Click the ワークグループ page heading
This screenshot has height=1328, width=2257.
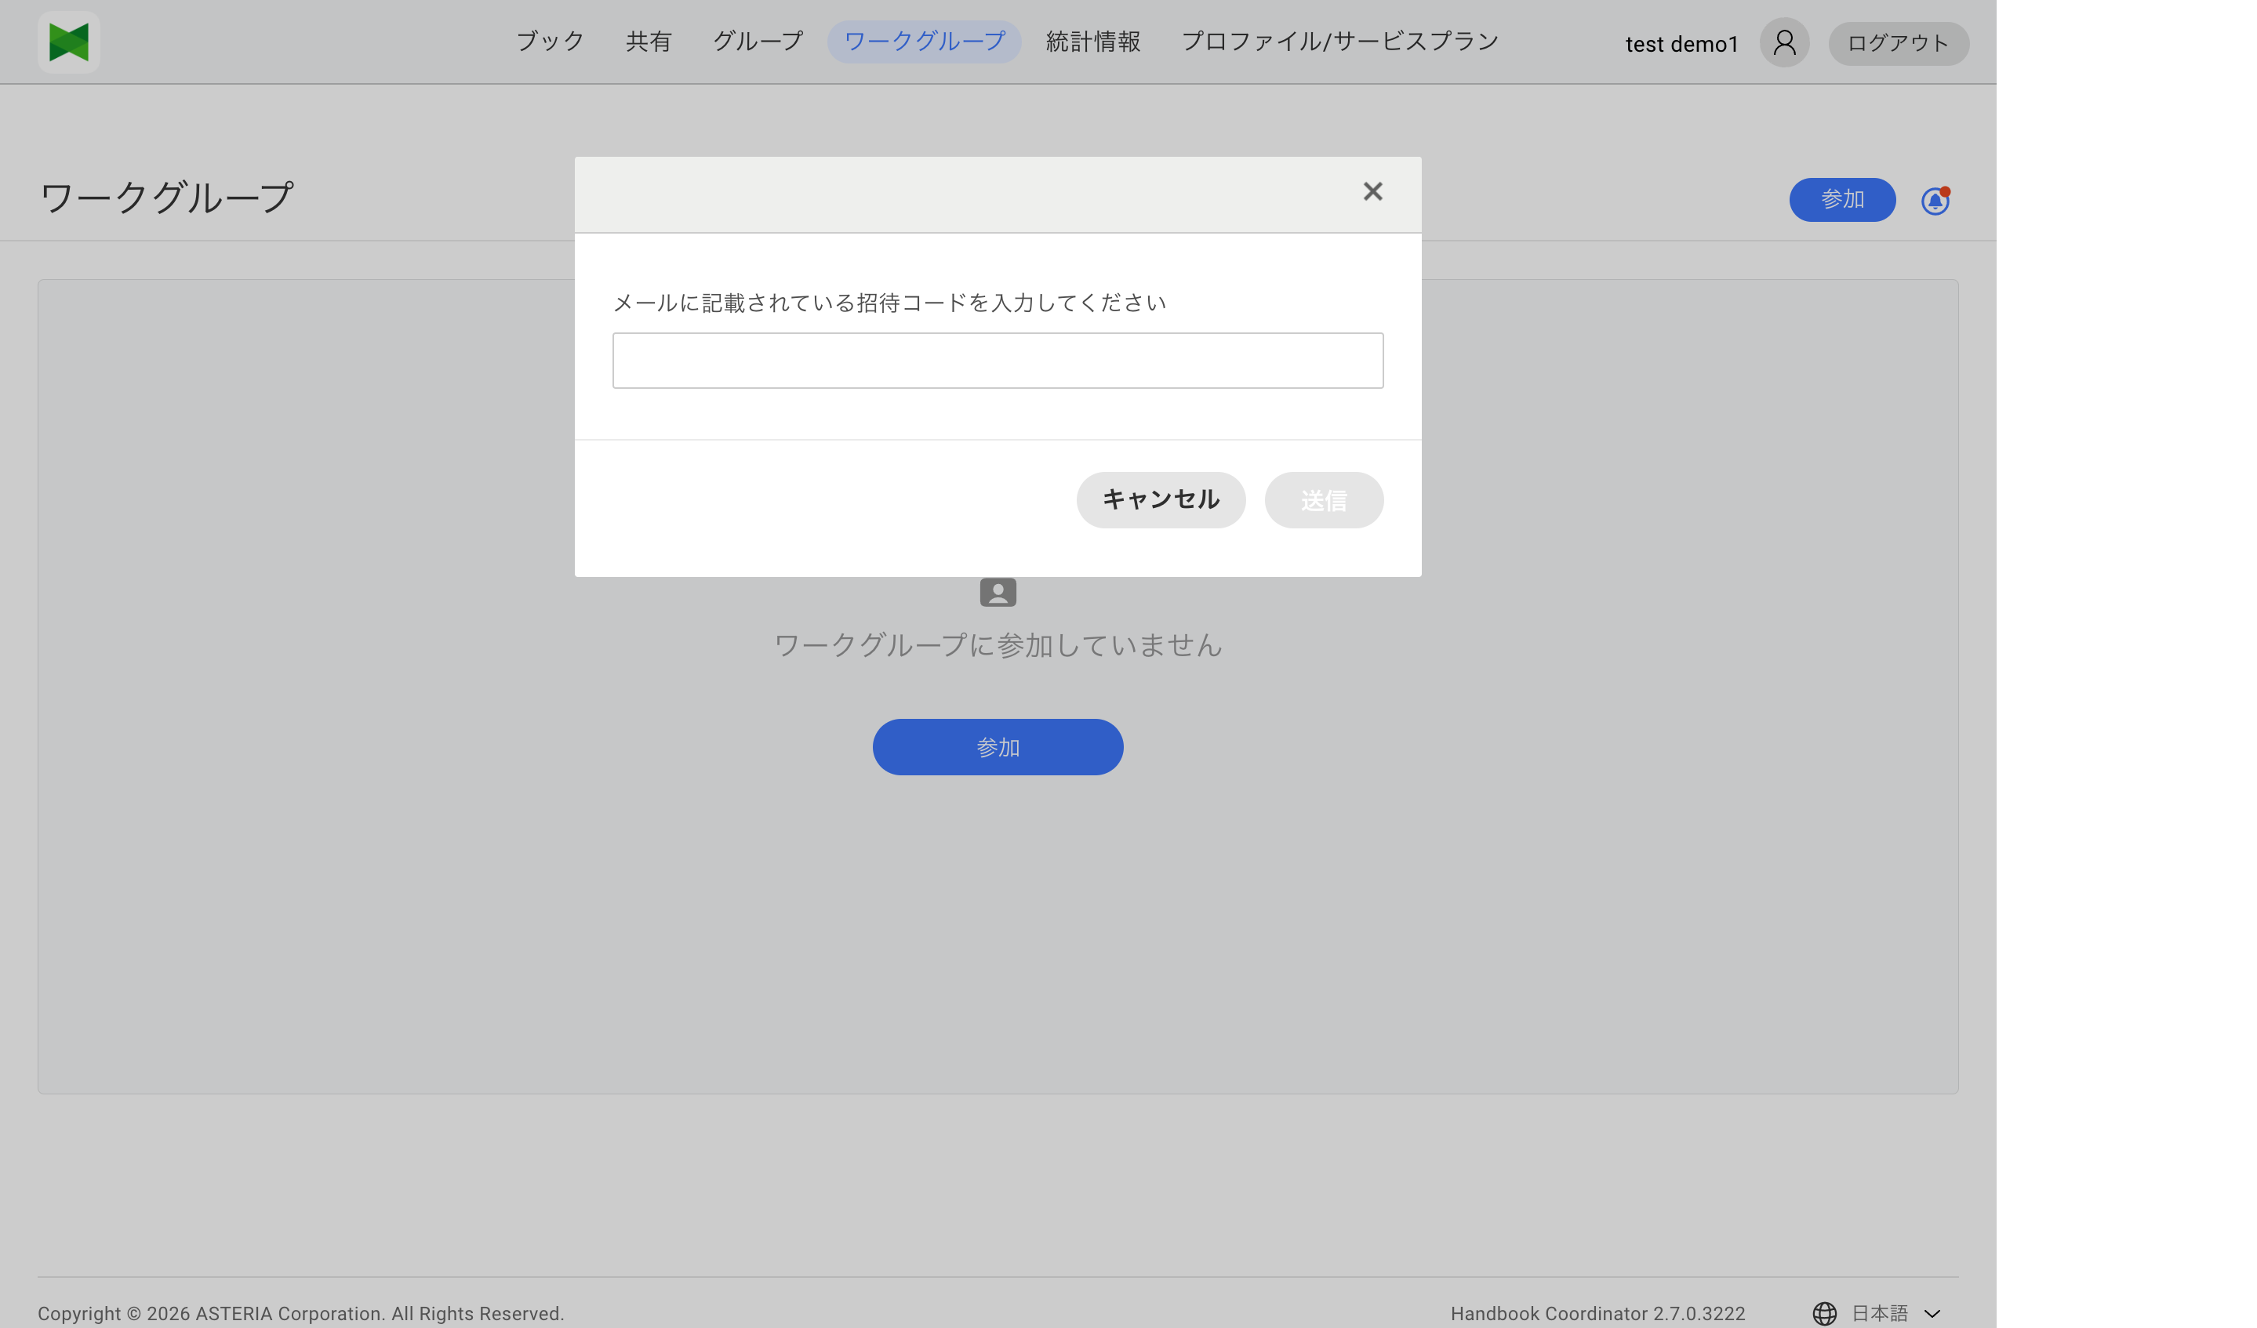166,197
